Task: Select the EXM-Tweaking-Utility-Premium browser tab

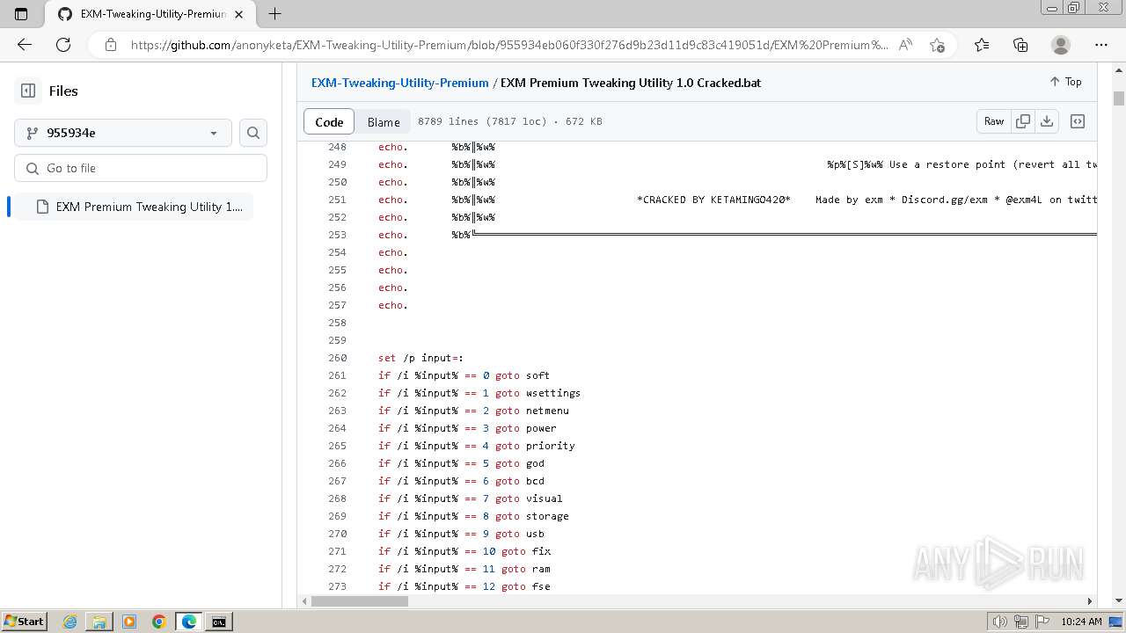Action: point(150,14)
